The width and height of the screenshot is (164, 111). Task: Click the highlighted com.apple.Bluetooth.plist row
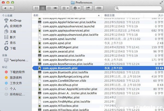[x=98, y=68]
